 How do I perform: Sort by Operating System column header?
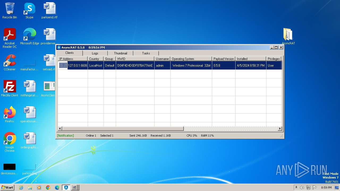click(x=191, y=59)
